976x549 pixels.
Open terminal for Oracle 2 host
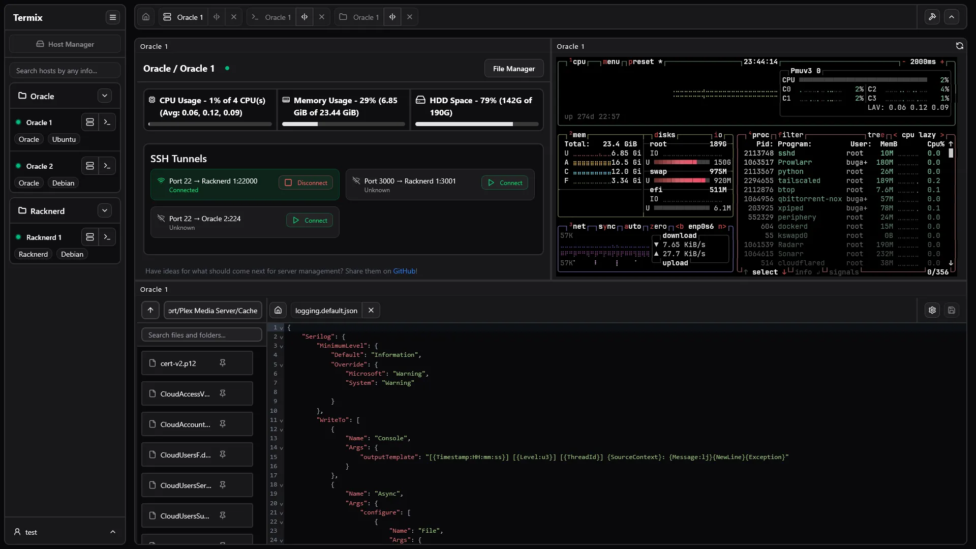pos(107,166)
